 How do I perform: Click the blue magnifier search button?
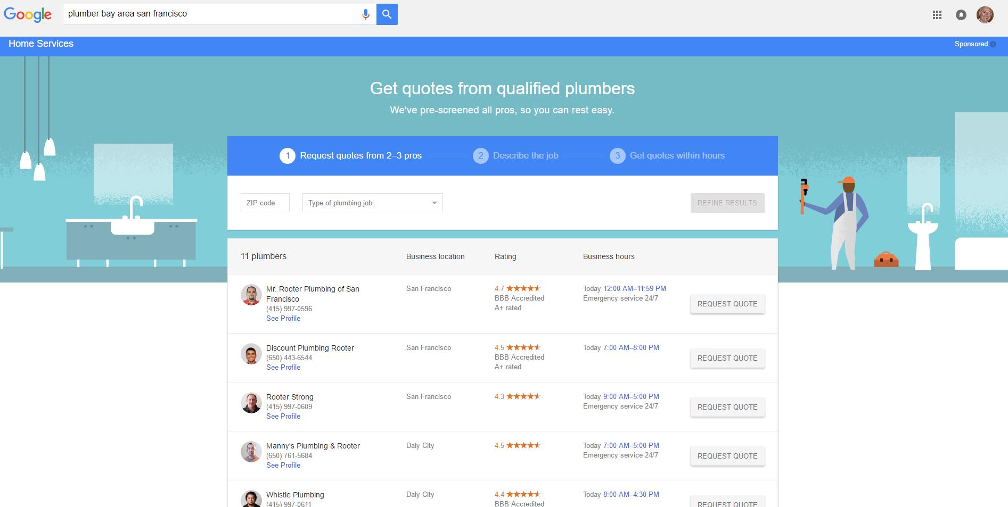tap(387, 14)
